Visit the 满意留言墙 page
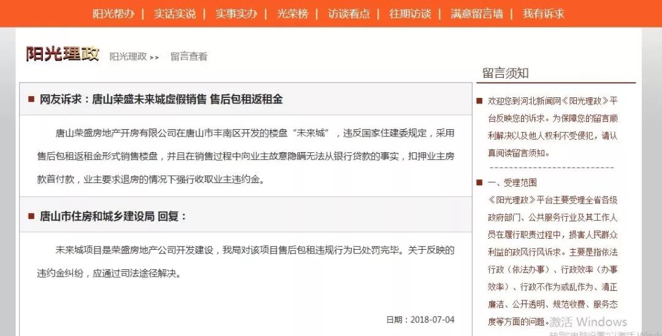The height and width of the screenshot is (336, 662). (x=477, y=13)
